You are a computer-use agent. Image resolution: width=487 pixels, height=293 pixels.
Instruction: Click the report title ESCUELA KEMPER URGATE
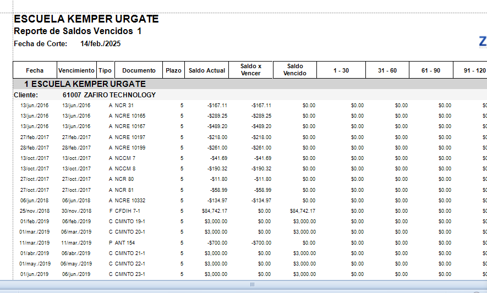(x=86, y=19)
